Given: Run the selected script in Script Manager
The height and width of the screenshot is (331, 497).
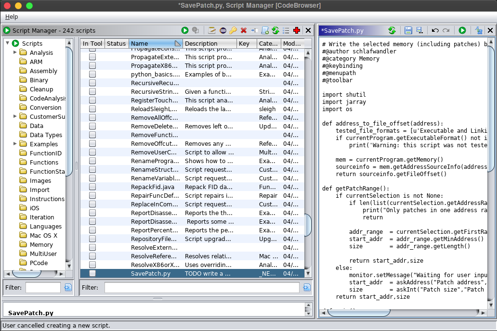Looking at the screenshot, I should (185, 30).
